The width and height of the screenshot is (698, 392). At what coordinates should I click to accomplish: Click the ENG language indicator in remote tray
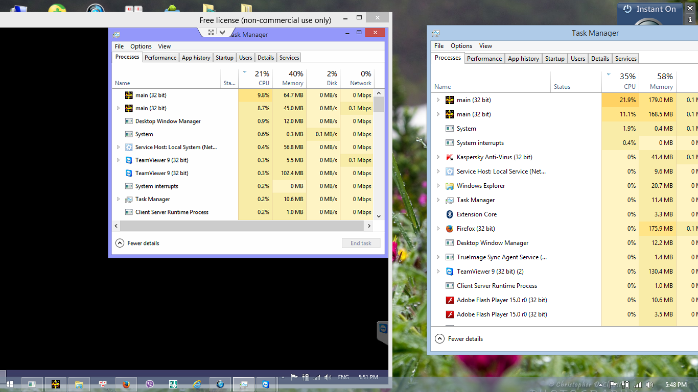click(x=343, y=378)
